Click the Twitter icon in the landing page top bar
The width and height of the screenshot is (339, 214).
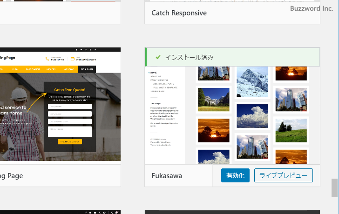coord(81,49)
